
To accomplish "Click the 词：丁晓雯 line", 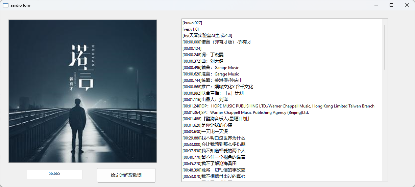I will pos(203,55).
